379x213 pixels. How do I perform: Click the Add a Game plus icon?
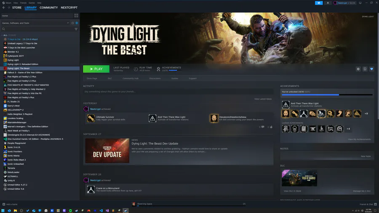(4, 204)
